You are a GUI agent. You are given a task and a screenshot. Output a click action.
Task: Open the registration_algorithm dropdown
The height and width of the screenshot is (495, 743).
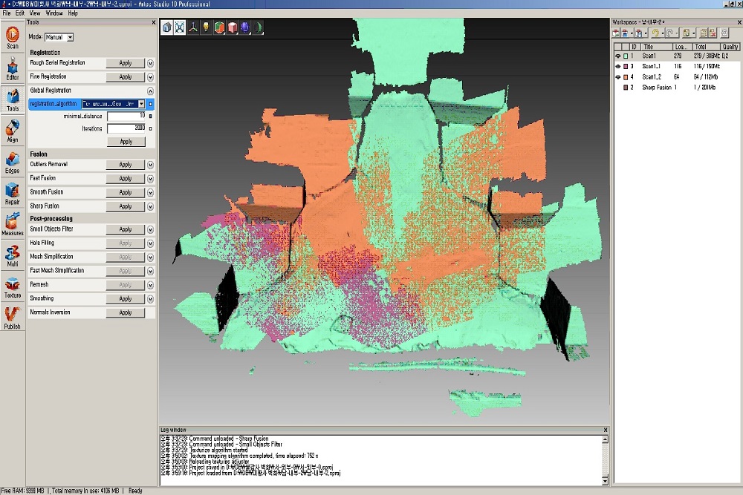[113, 104]
